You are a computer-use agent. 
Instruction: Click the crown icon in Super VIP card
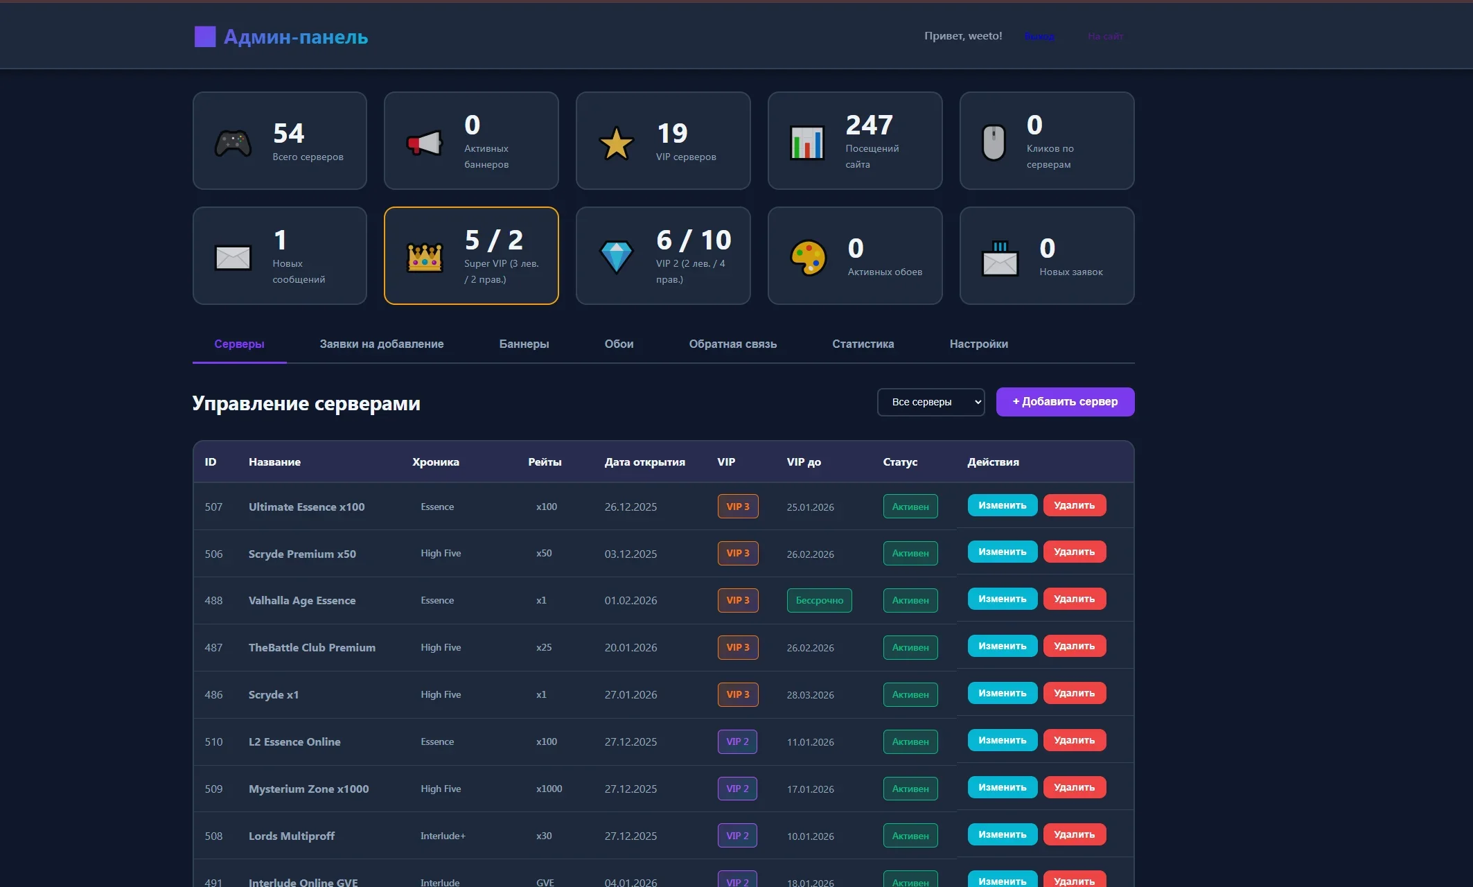click(x=424, y=258)
